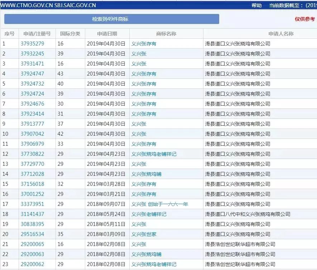Image resolution: width=317 pixels, height=270 pixels.
Task: Open registration number 37923414
Action: (x=32, y=114)
